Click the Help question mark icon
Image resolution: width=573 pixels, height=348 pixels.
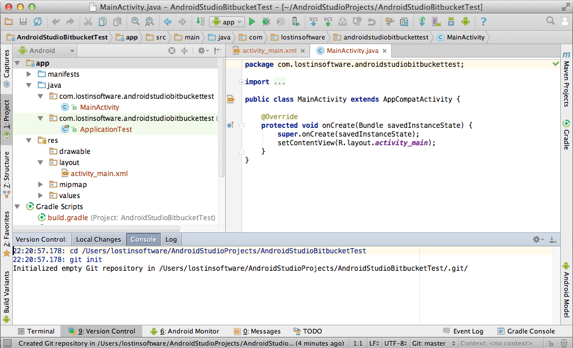pos(483,21)
